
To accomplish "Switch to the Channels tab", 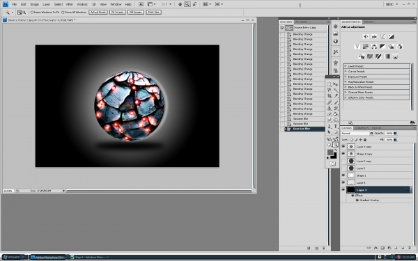I will [x=362, y=128].
